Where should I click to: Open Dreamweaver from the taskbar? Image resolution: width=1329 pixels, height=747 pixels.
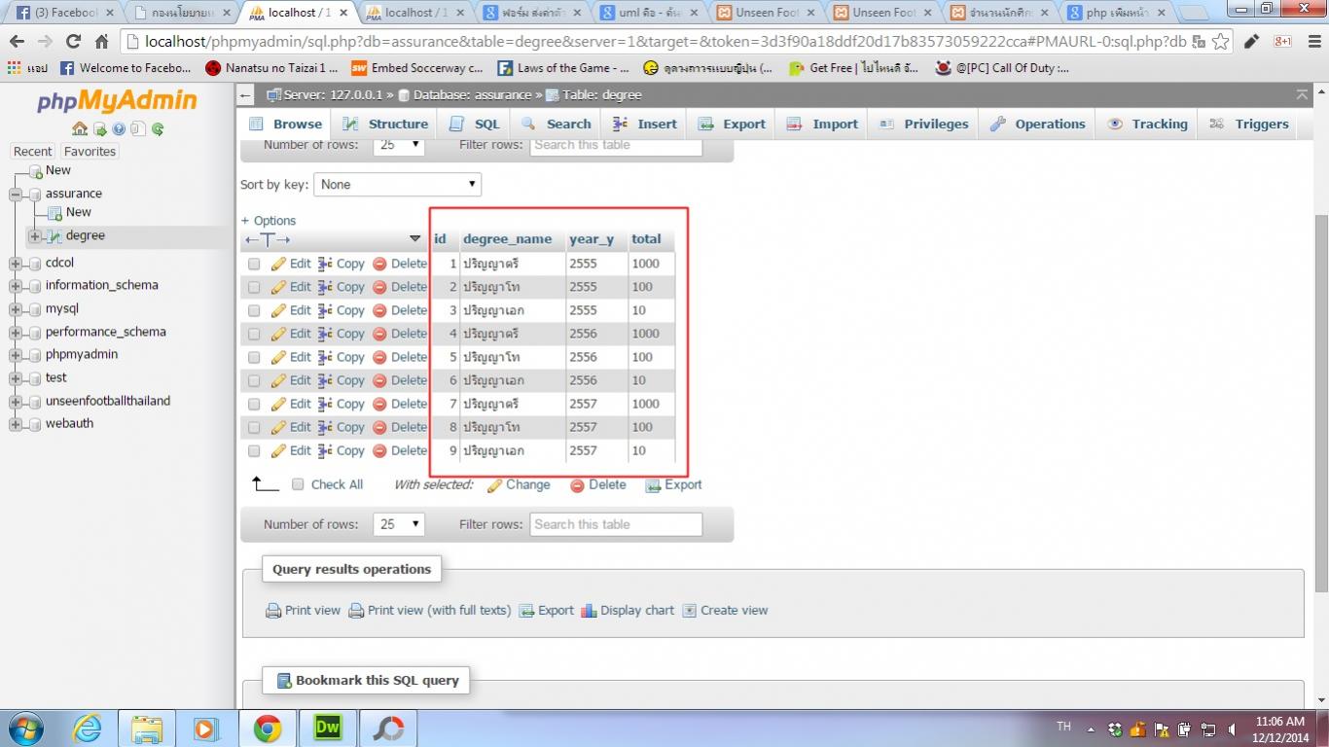[x=328, y=729]
